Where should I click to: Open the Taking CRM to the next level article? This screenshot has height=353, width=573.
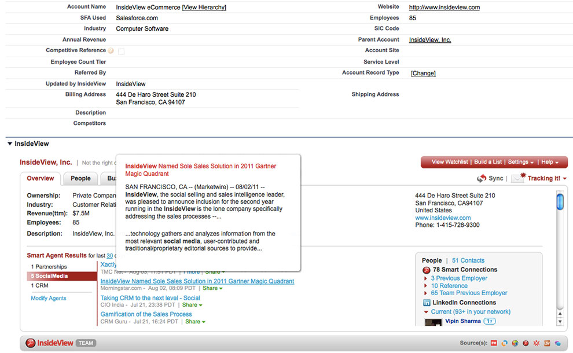pyautogui.click(x=150, y=298)
